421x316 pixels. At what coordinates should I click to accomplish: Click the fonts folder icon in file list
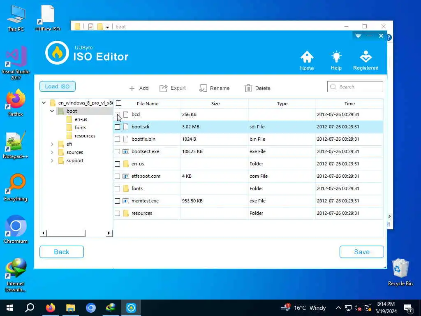(126, 188)
